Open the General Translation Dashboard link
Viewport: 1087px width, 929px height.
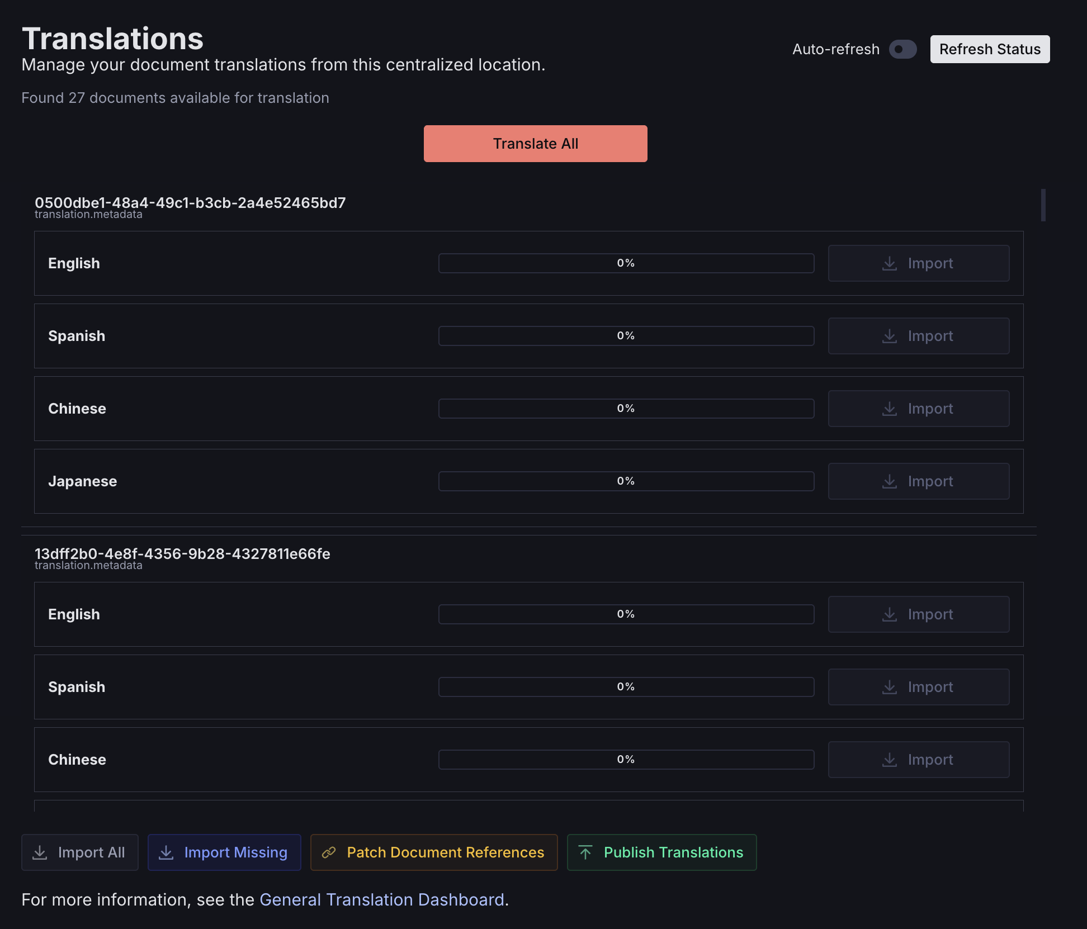click(381, 899)
